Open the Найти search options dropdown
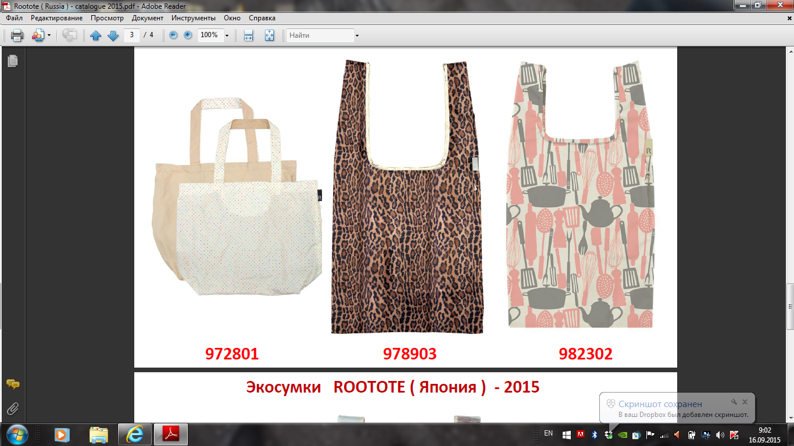794x446 pixels. pos(357,35)
